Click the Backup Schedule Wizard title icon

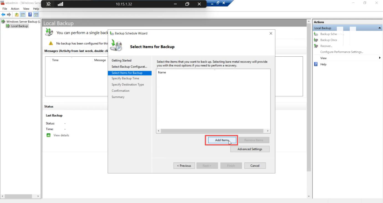(x=112, y=33)
